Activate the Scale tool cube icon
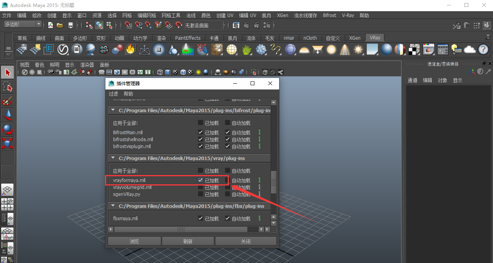 coord(7,143)
